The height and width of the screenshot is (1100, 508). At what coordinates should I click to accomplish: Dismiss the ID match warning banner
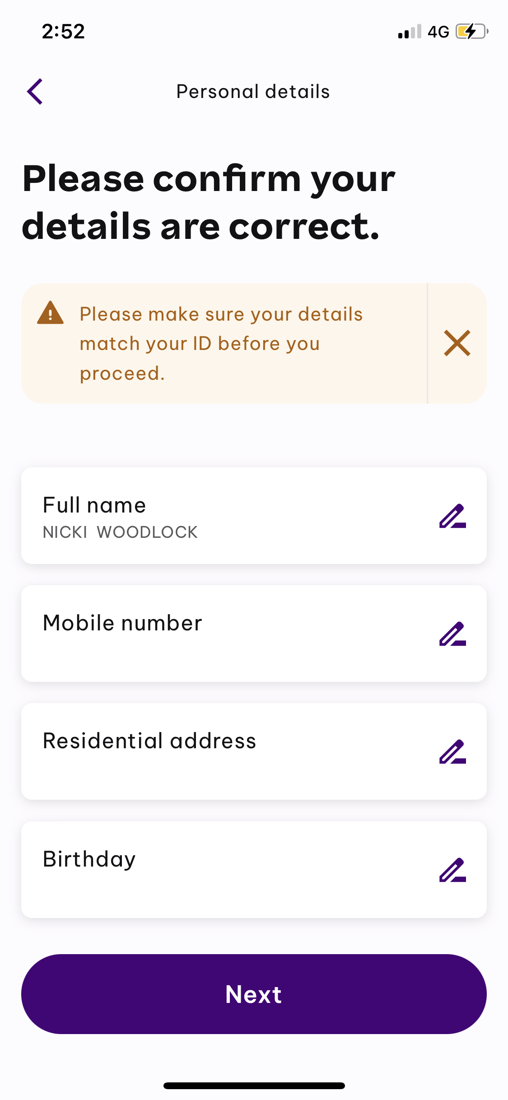click(457, 343)
